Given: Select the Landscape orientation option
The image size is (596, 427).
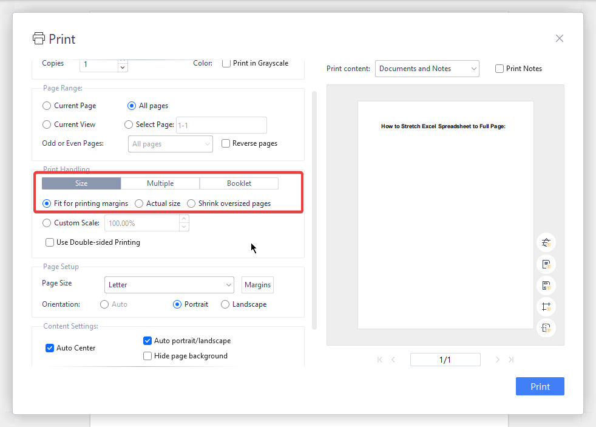Looking at the screenshot, I should (x=225, y=304).
